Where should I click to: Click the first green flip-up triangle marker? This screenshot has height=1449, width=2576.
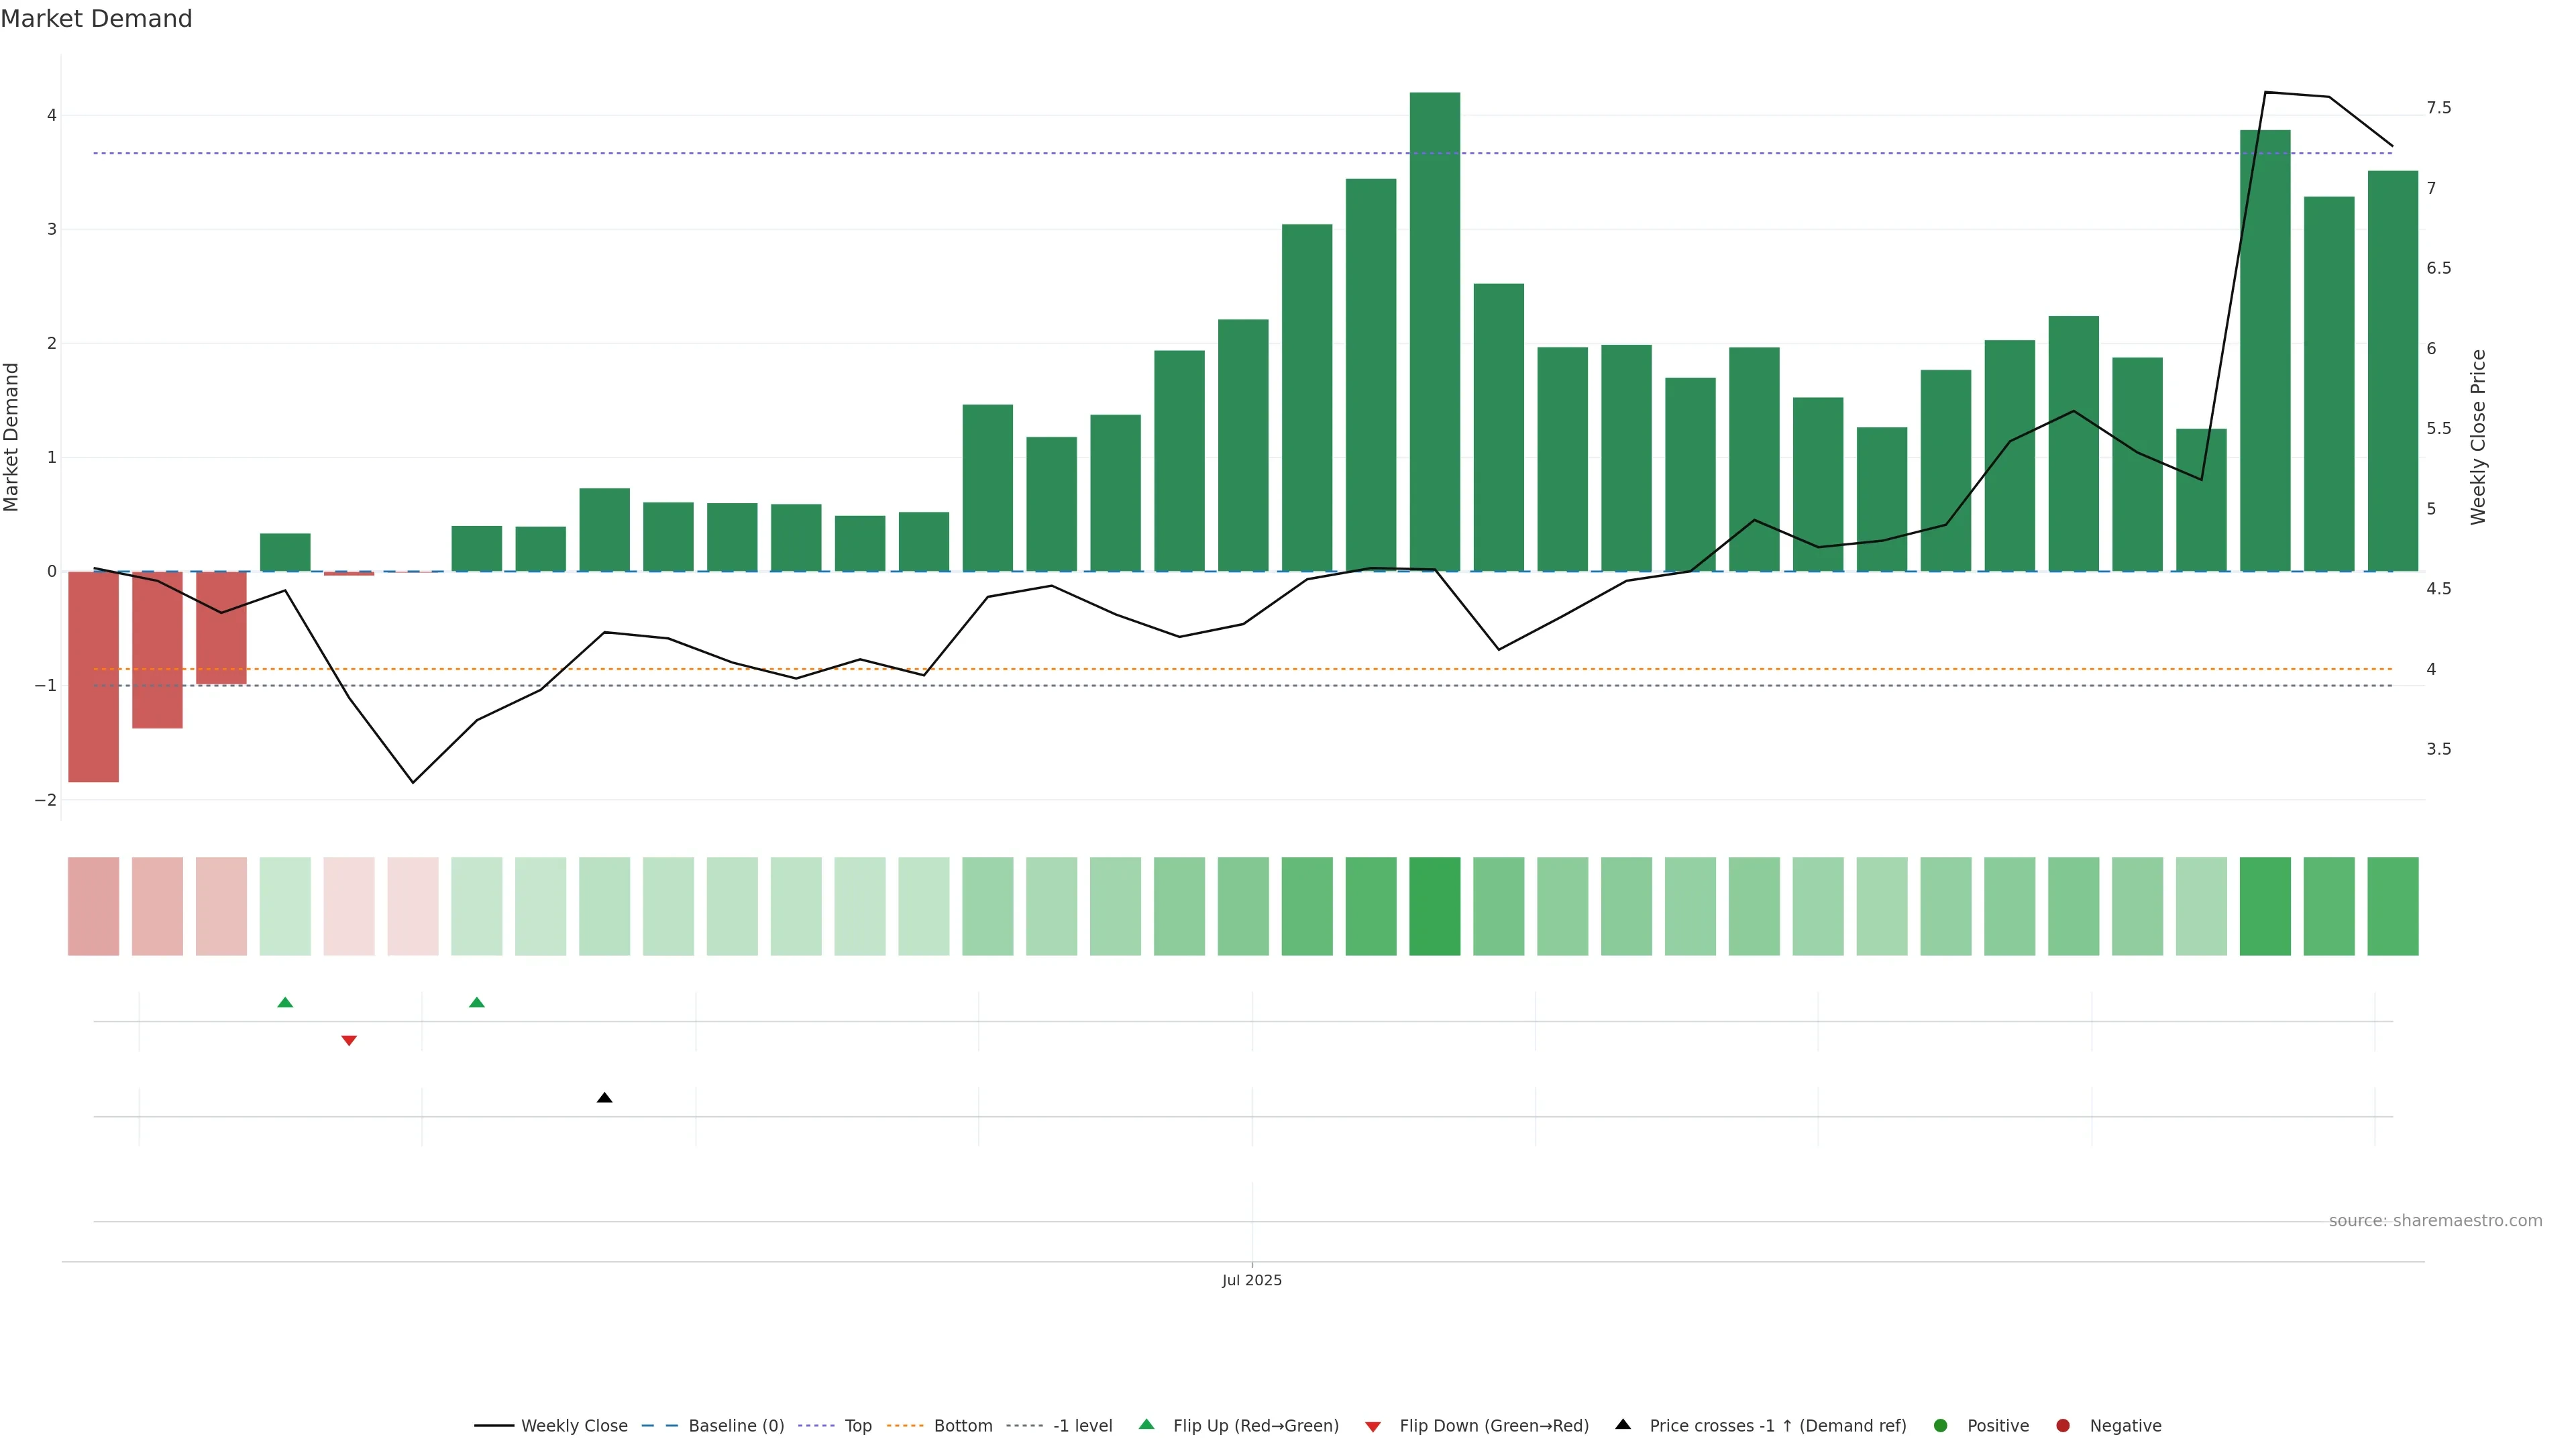click(285, 1003)
